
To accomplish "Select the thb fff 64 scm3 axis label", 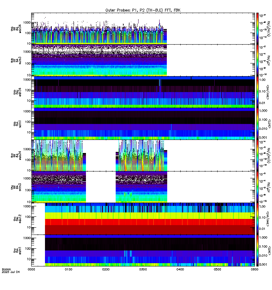I will 16,61.
